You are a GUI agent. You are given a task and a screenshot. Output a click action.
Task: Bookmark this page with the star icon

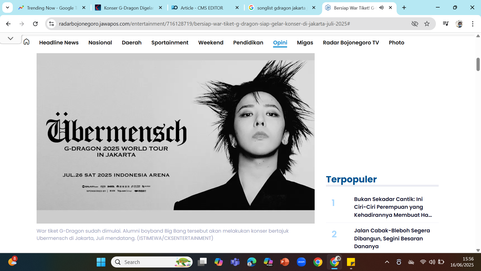click(427, 24)
